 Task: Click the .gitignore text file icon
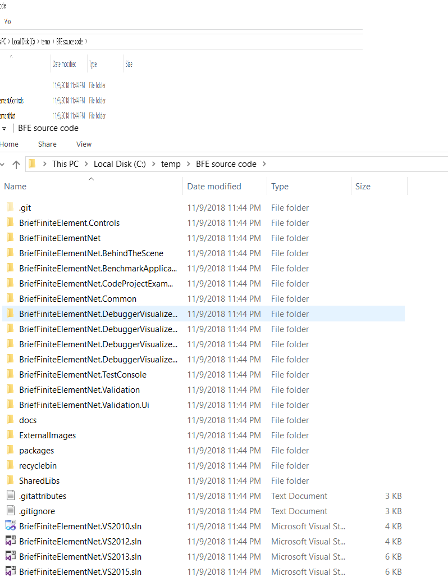11,511
